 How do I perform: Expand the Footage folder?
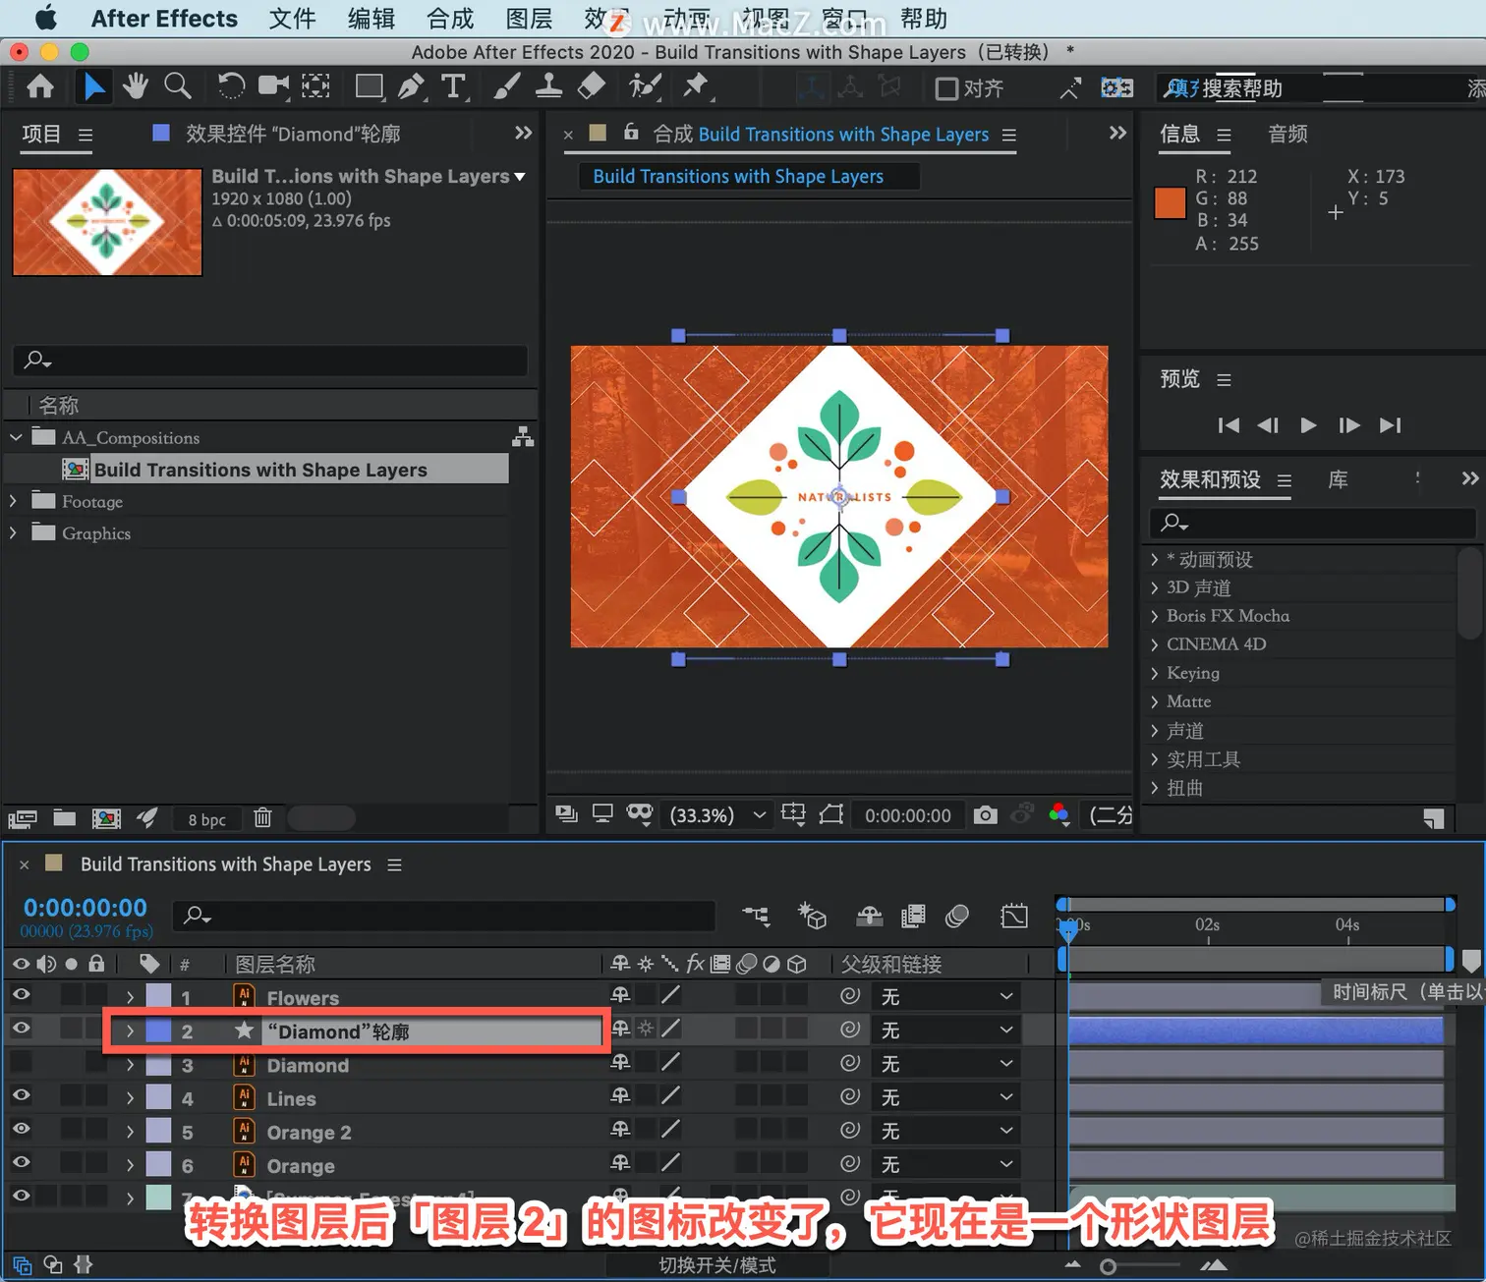[x=13, y=501]
